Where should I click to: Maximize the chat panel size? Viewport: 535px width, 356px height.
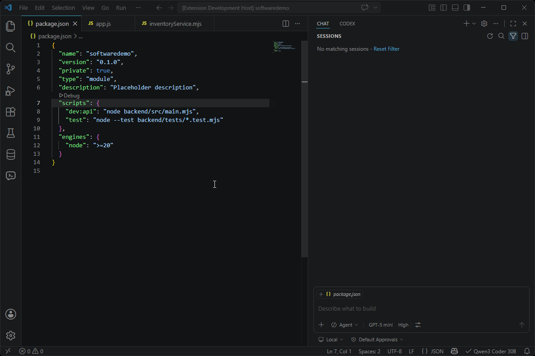pyautogui.click(x=513, y=24)
